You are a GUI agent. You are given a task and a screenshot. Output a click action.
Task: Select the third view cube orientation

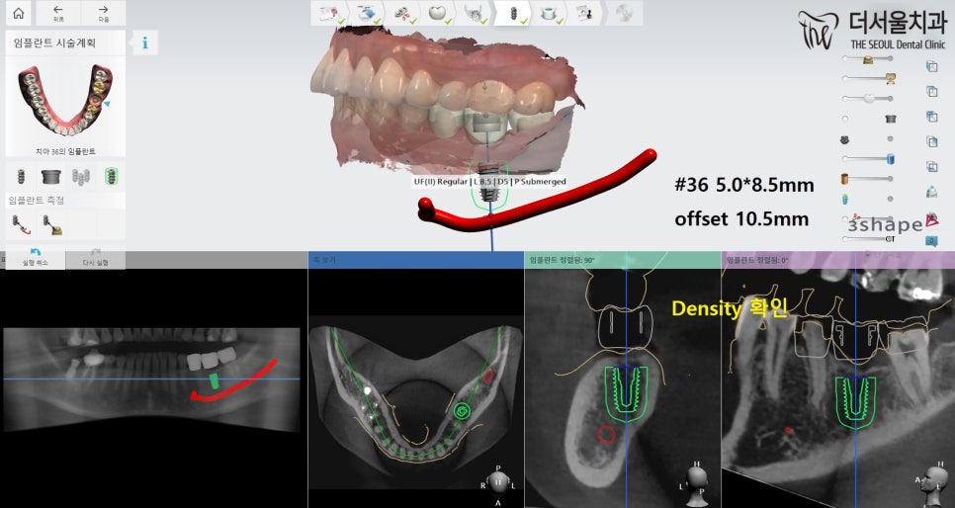[932, 116]
